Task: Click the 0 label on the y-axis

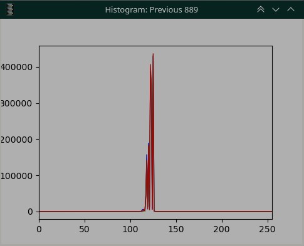Action: [x=30, y=212]
